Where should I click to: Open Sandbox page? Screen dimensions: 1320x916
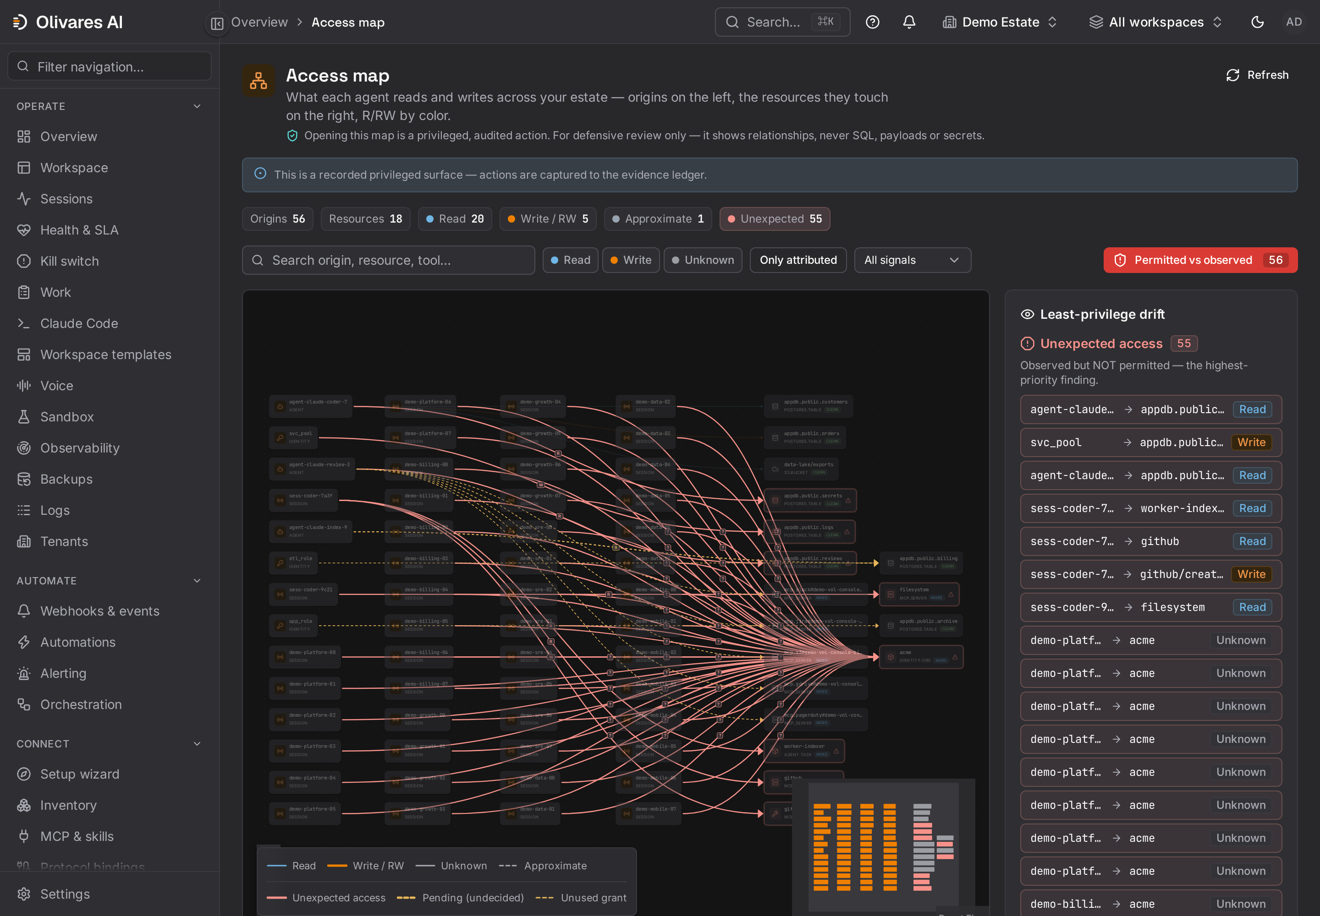(x=109, y=417)
